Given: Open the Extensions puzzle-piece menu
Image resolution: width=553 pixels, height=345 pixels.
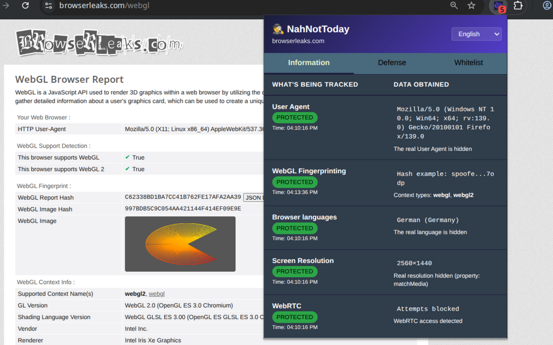Looking at the screenshot, I should pyautogui.click(x=518, y=6).
